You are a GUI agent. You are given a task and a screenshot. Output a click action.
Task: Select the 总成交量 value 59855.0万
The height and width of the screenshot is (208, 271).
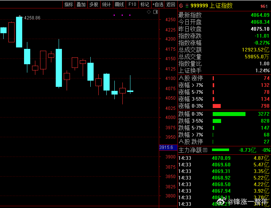pyautogui.click(x=257, y=57)
